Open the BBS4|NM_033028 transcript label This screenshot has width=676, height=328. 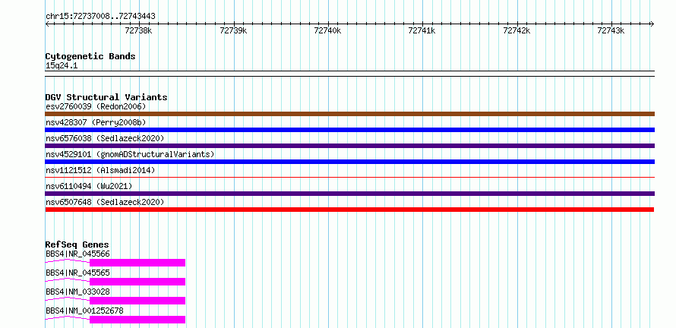point(77,292)
